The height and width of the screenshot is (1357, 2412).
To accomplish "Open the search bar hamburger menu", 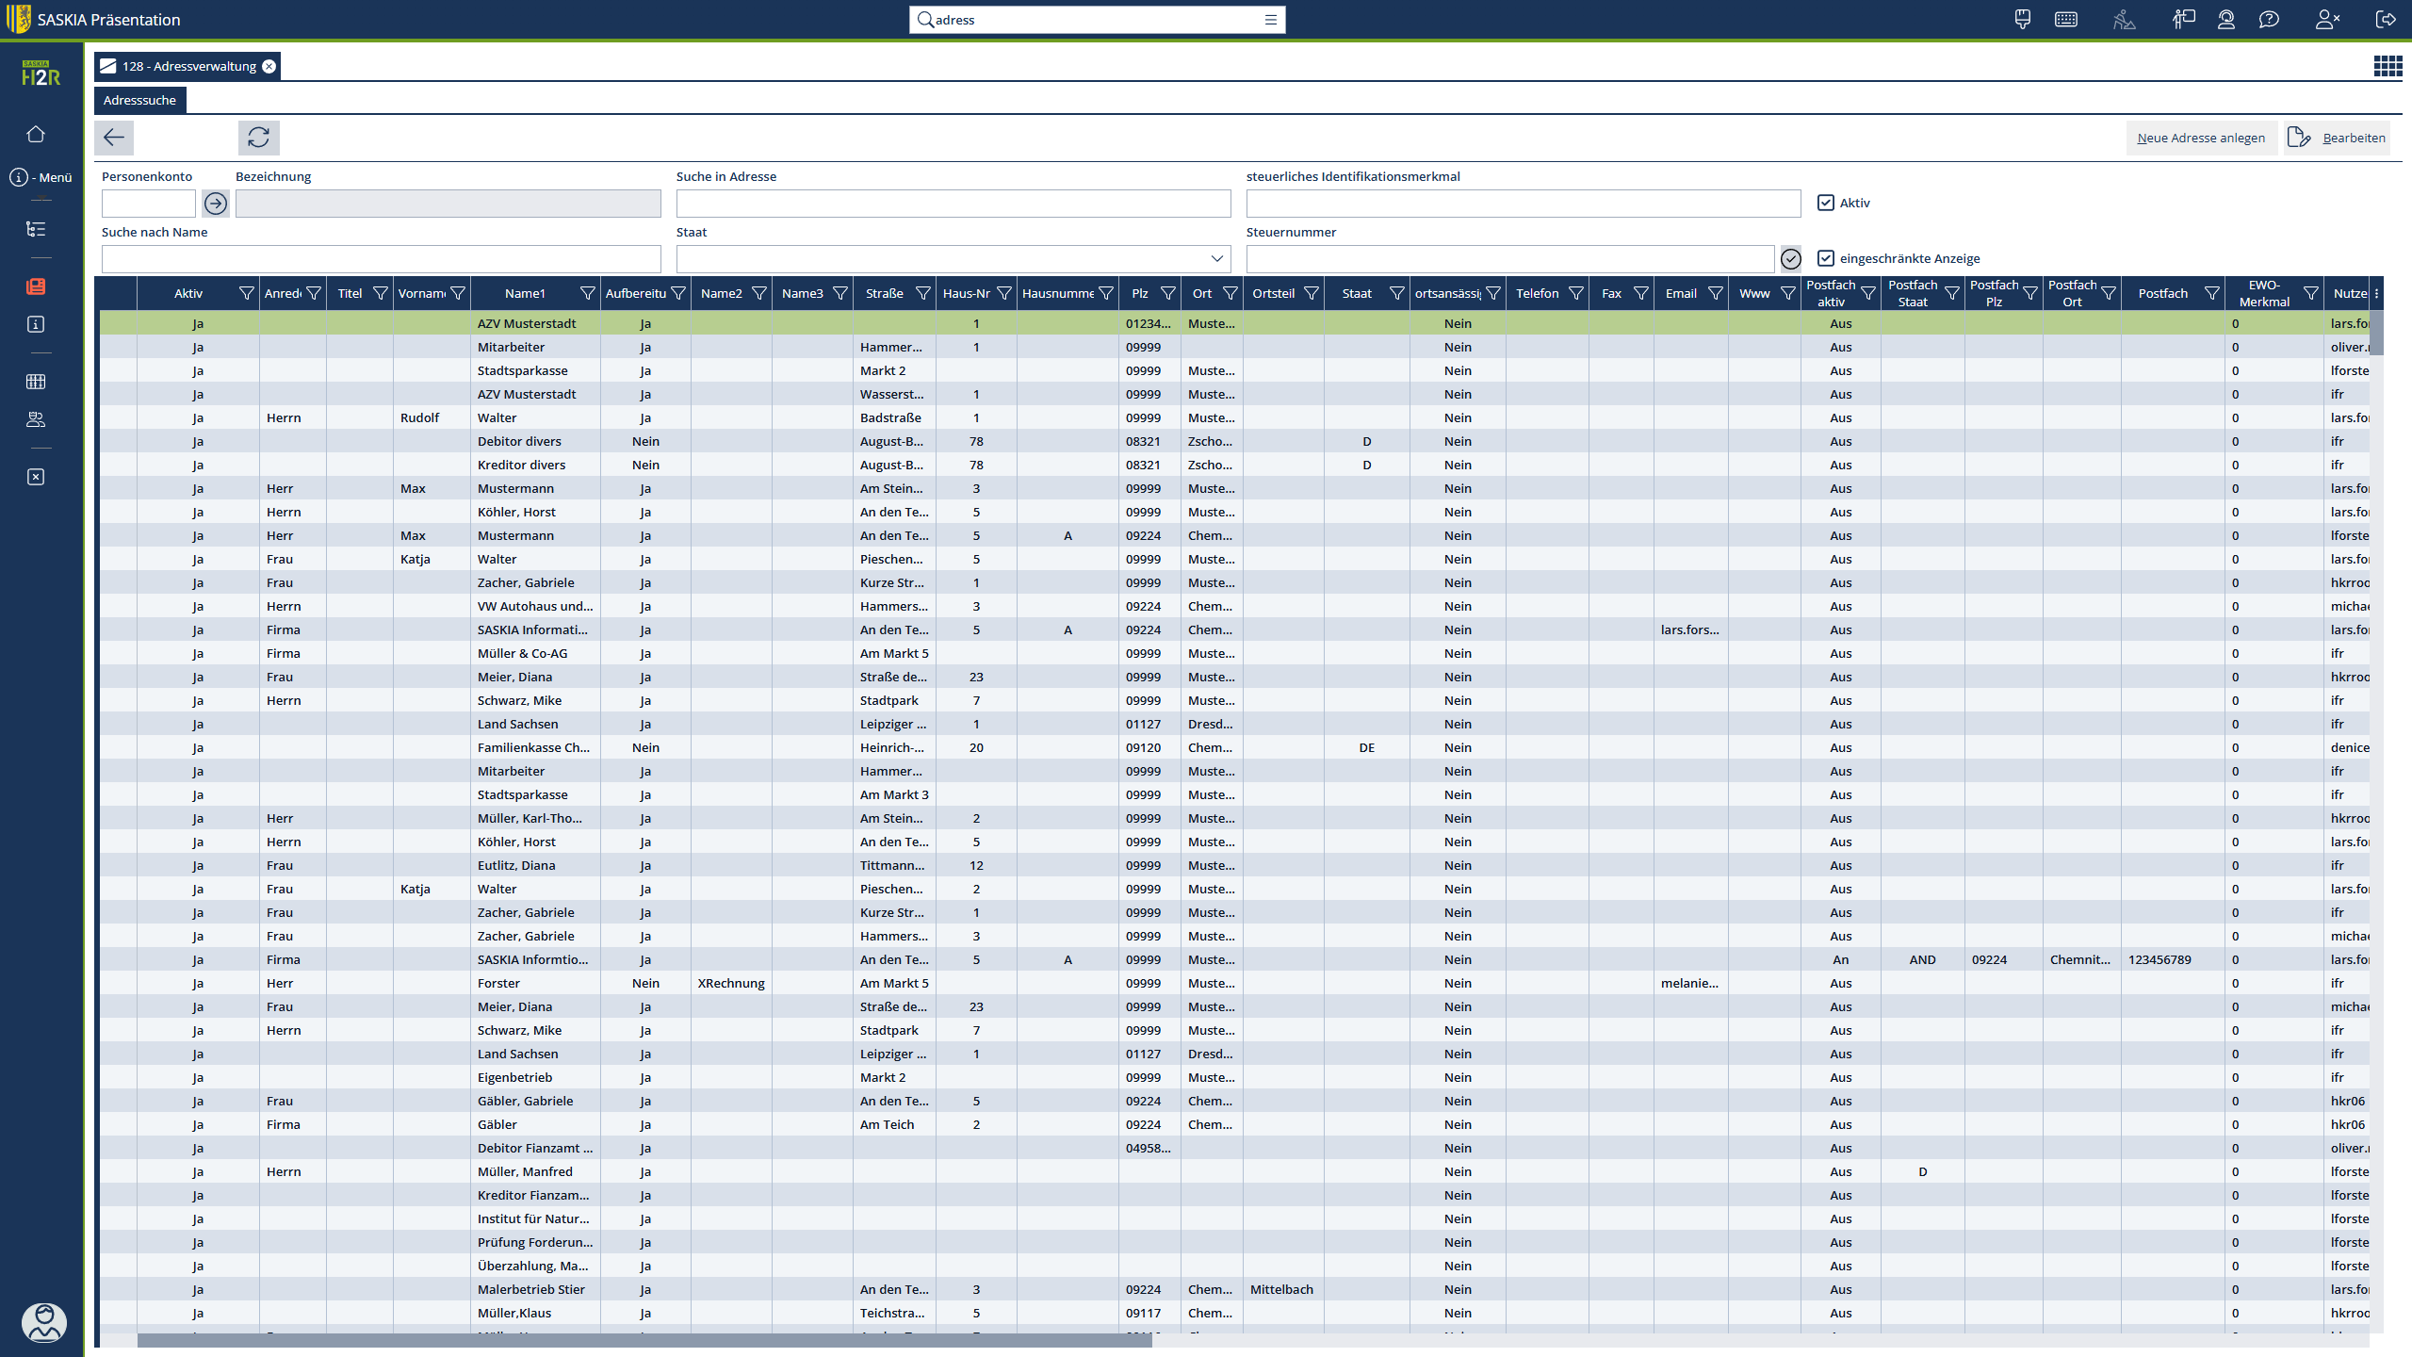I will (1270, 20).
